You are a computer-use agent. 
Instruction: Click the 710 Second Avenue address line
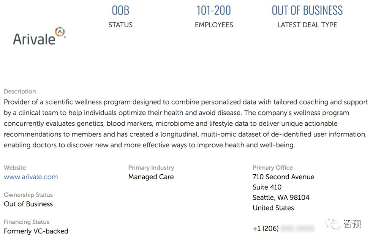[x=283, y=177]
